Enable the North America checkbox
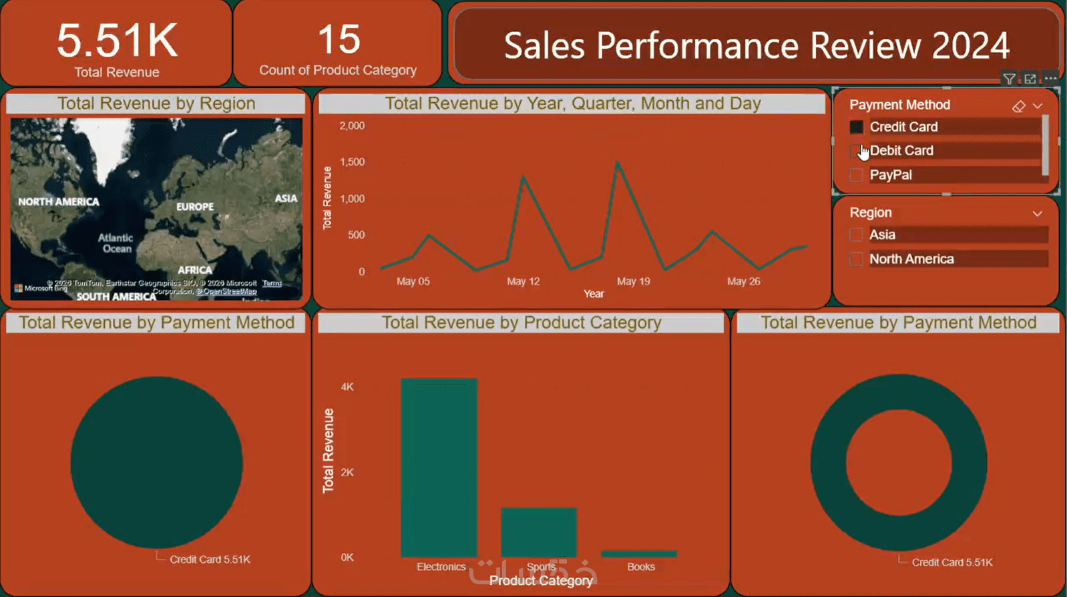Screen dimensions: 1067x597 (x=856, y=259)
